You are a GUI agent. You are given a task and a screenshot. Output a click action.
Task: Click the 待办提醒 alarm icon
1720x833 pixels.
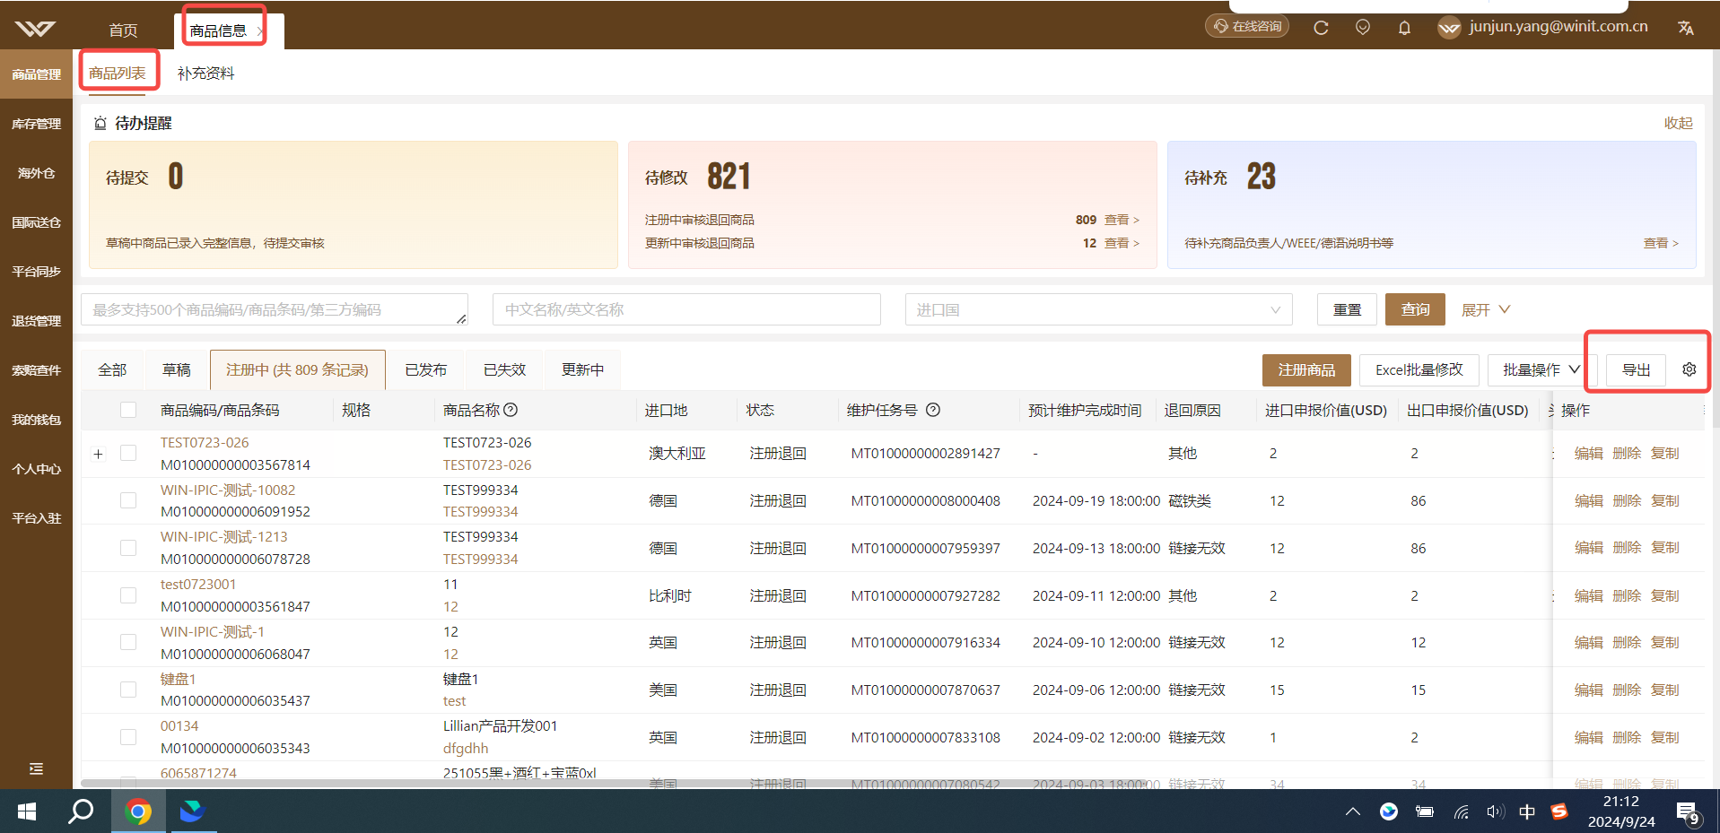(100, 123)
